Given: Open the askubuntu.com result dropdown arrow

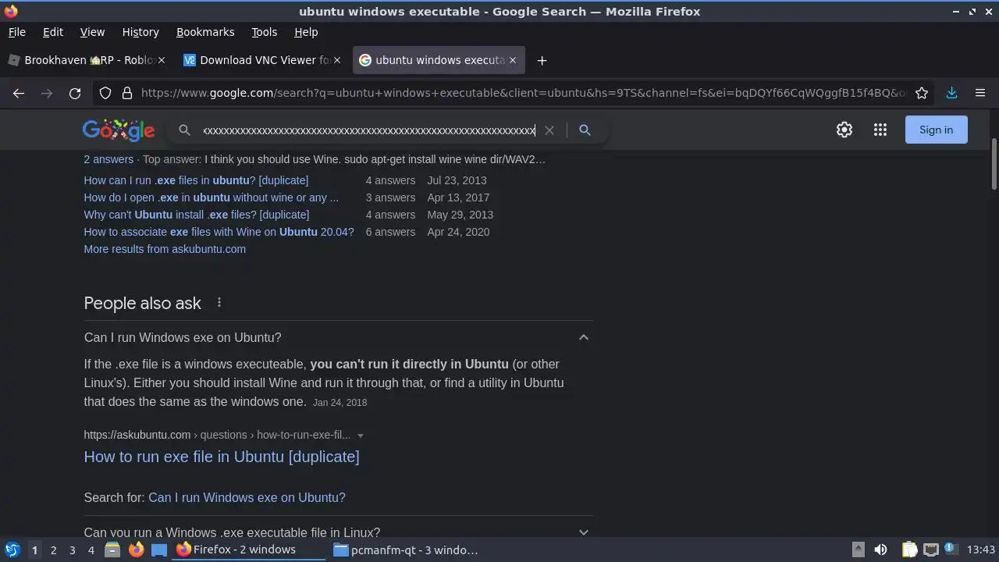Looking at the screenshot, I should pos(361,436).
